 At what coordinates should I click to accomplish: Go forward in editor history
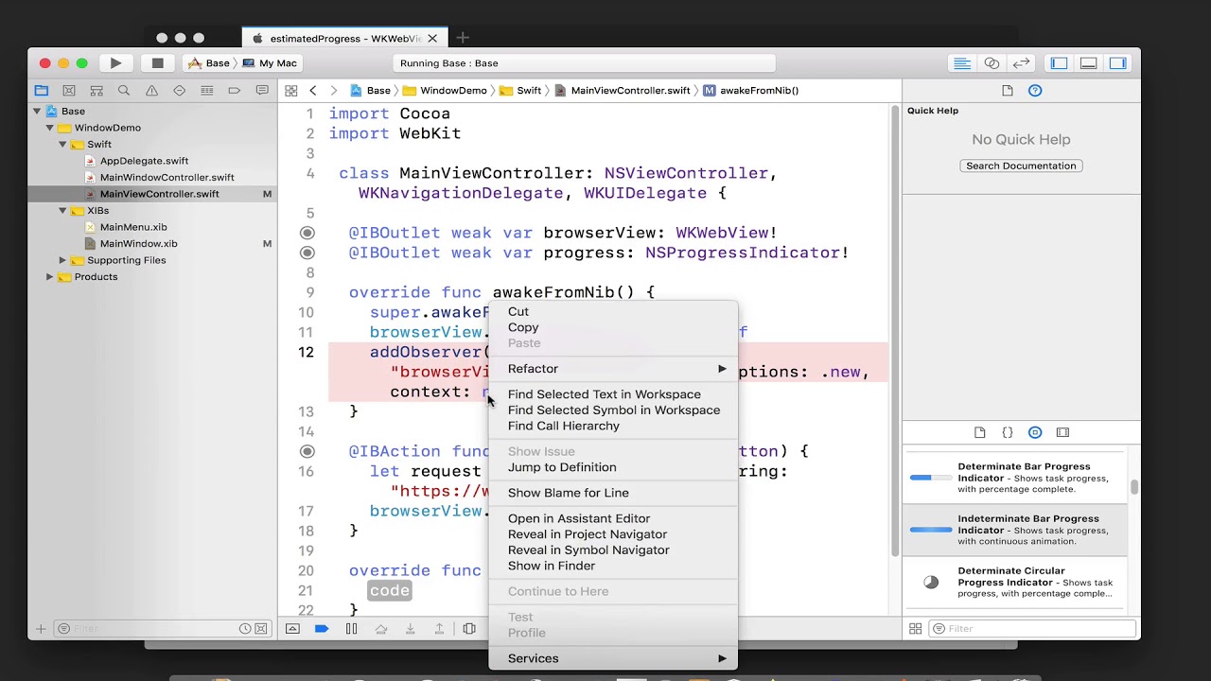(334, 91)
